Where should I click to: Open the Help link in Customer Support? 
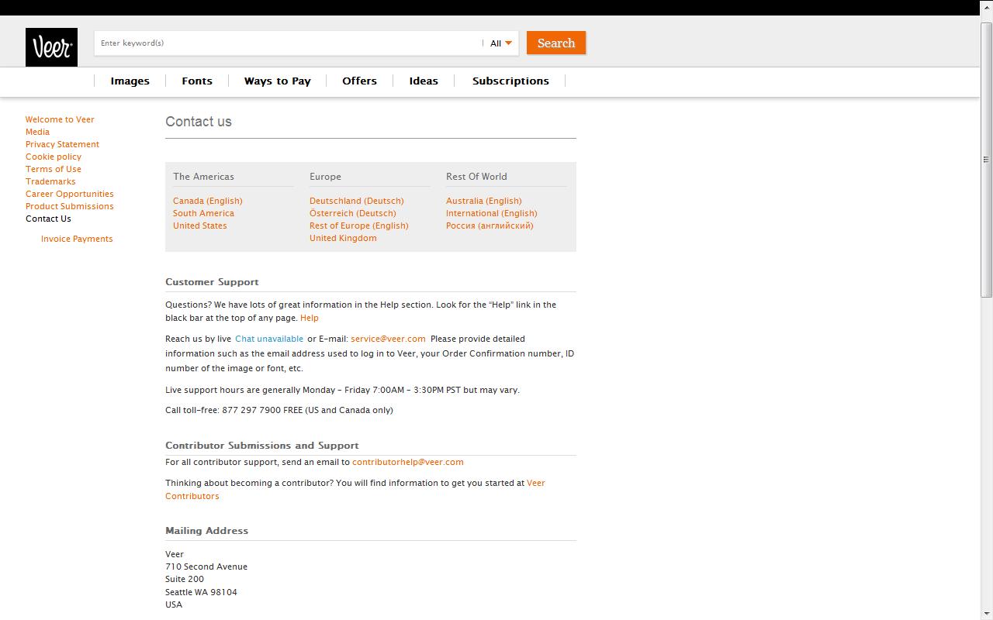click(x=310, y=318)
